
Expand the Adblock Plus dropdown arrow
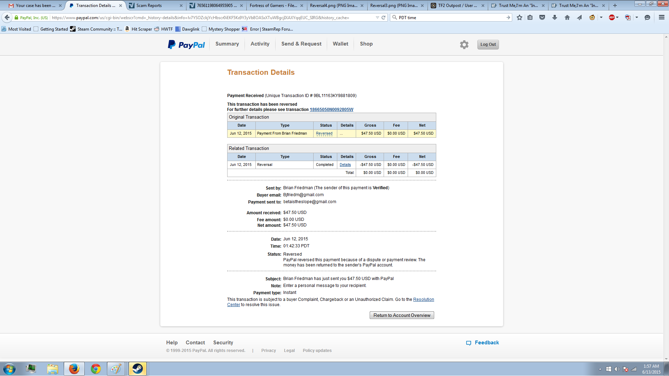[617, 17]
